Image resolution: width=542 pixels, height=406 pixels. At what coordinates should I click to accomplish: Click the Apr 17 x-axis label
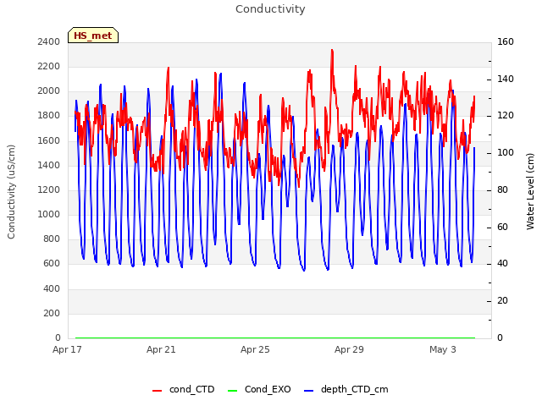tap(67, 349)
